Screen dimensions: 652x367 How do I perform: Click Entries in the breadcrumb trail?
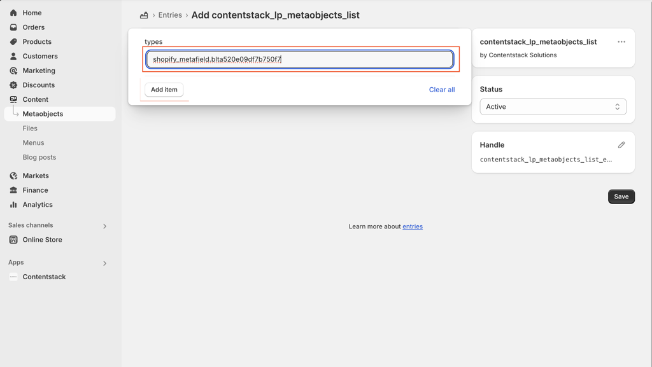pos(170,15)
